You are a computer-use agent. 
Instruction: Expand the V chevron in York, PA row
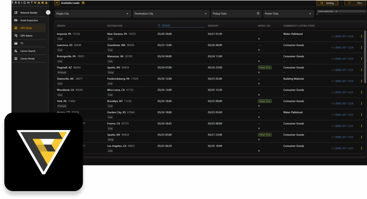[259, 106]
